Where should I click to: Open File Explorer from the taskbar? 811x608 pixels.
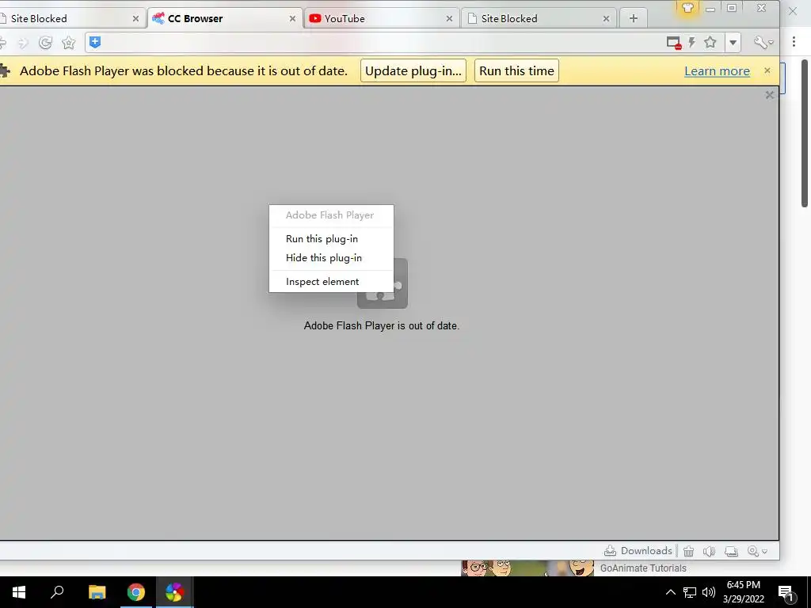[x=97, y=592]
